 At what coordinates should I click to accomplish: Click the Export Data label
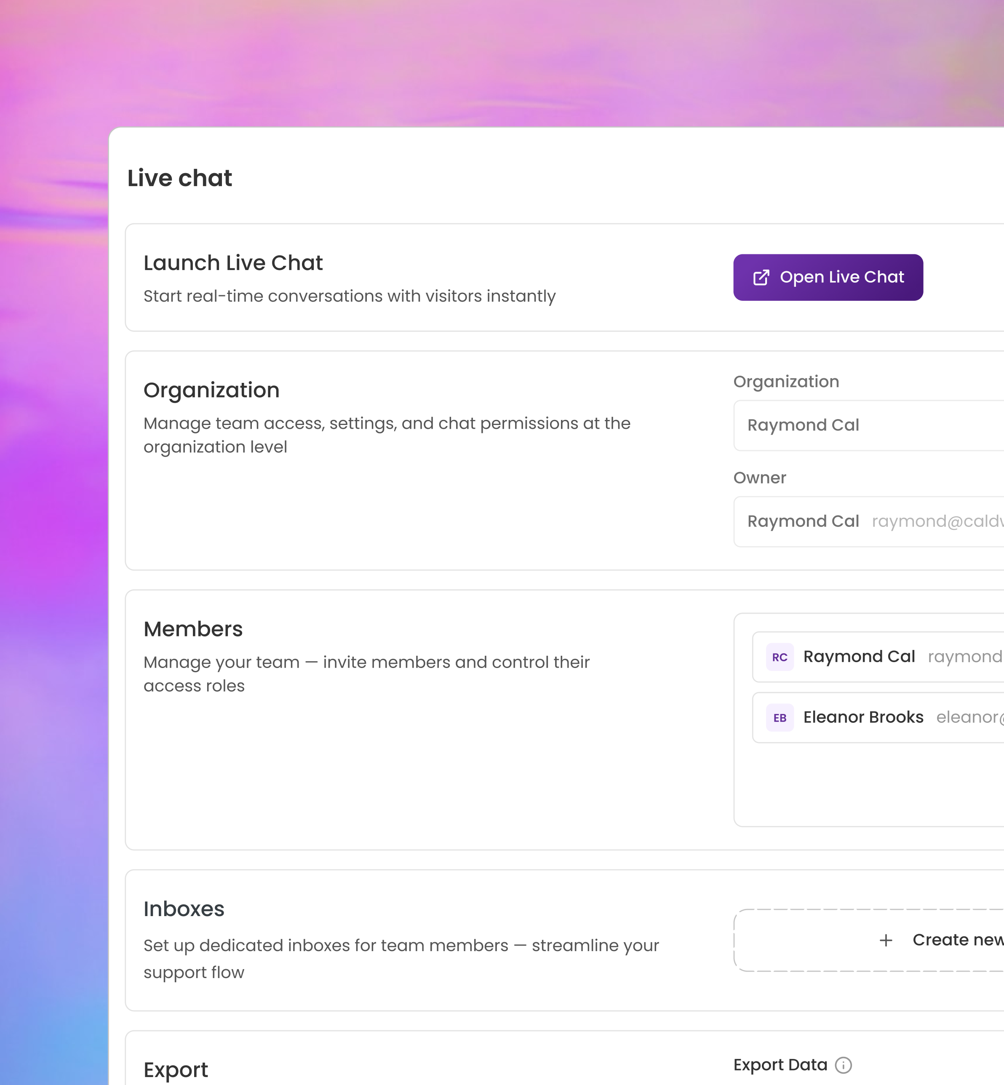[x=780, y=1065]
